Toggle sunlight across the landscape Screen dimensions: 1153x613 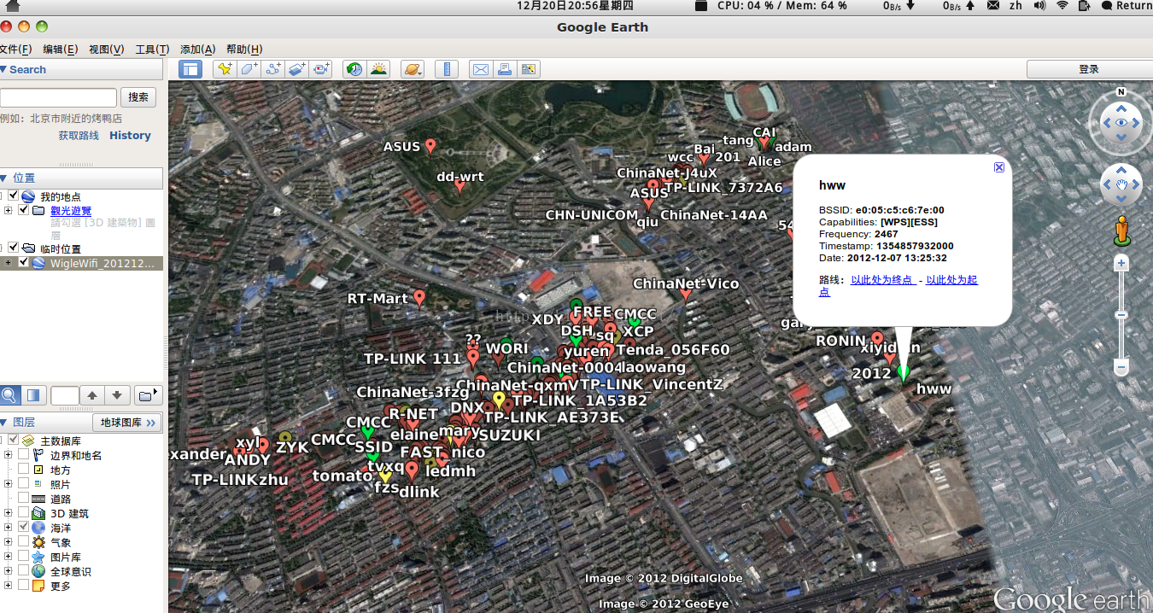click(x=378, y=69)
